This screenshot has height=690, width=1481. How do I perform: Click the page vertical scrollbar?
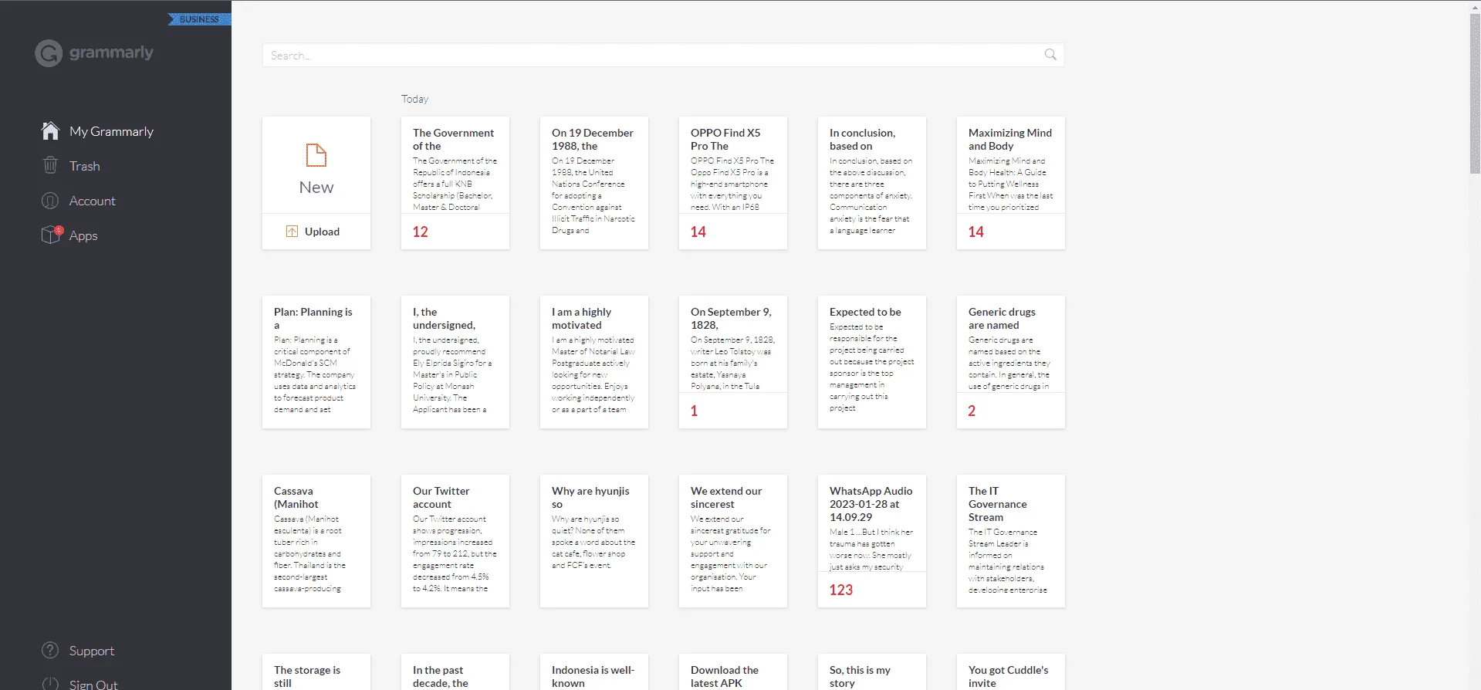click(1475, 93)
